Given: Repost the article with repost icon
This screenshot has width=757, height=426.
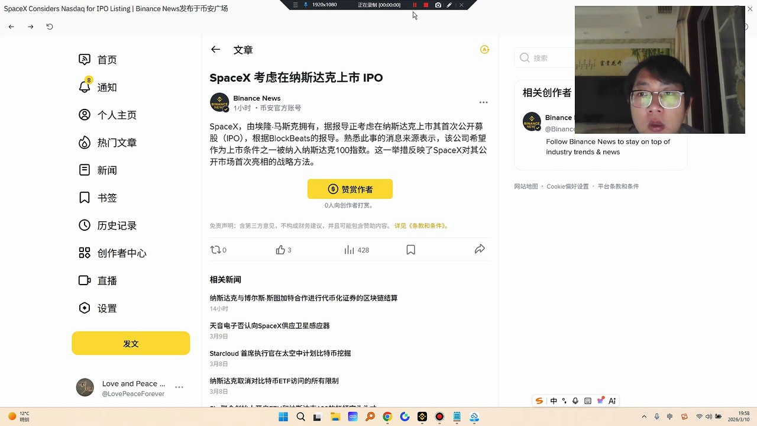Looking at the screenshot, I should pyautogui.click(x=215, y=250).
